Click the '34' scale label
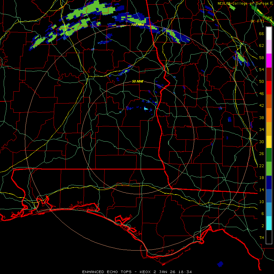This screenshot has width=274, height=274. 262,130
